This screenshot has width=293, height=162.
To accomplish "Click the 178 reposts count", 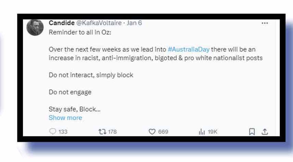I will pyautogui.click(x=112, y=132).
